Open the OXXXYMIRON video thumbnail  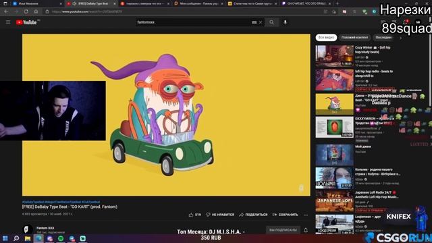pos(335,127)
